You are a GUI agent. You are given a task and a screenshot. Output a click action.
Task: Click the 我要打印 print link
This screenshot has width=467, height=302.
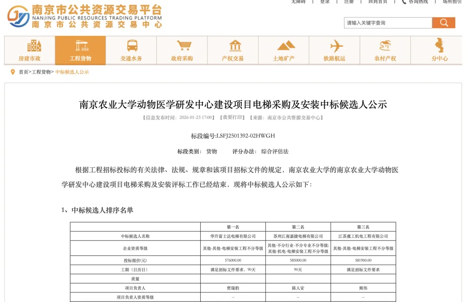tap(232, 117)
